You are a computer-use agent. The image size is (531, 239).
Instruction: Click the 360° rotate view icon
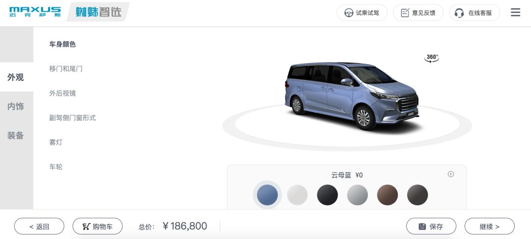click(432, 58)
